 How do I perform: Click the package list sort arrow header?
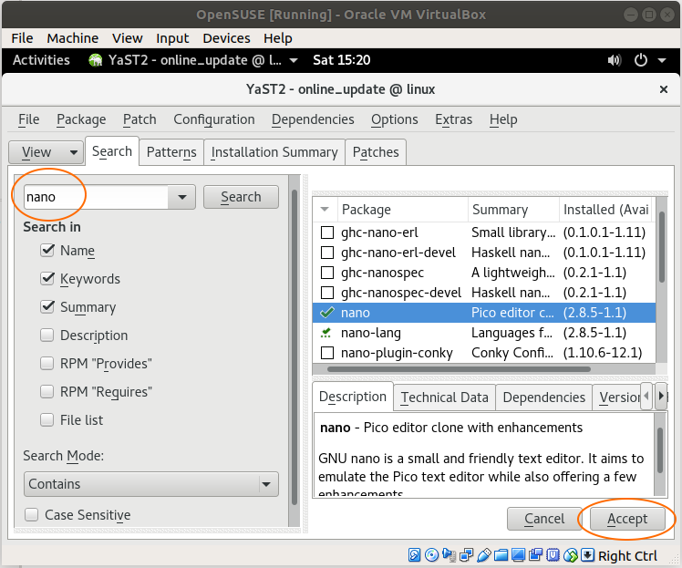[x=325, y=209]
